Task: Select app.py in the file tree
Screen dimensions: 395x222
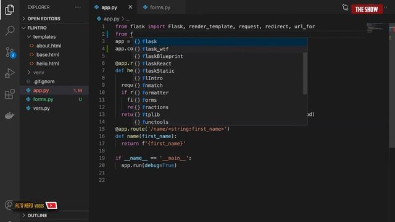Action: coord(41,91)
